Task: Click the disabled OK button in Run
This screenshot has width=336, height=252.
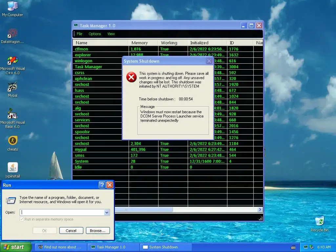Action: [x=45, y=231]
